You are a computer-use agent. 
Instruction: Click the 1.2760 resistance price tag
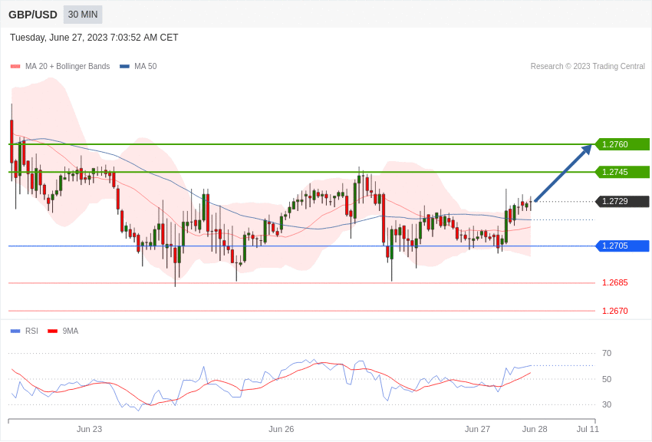click(622, 144)
